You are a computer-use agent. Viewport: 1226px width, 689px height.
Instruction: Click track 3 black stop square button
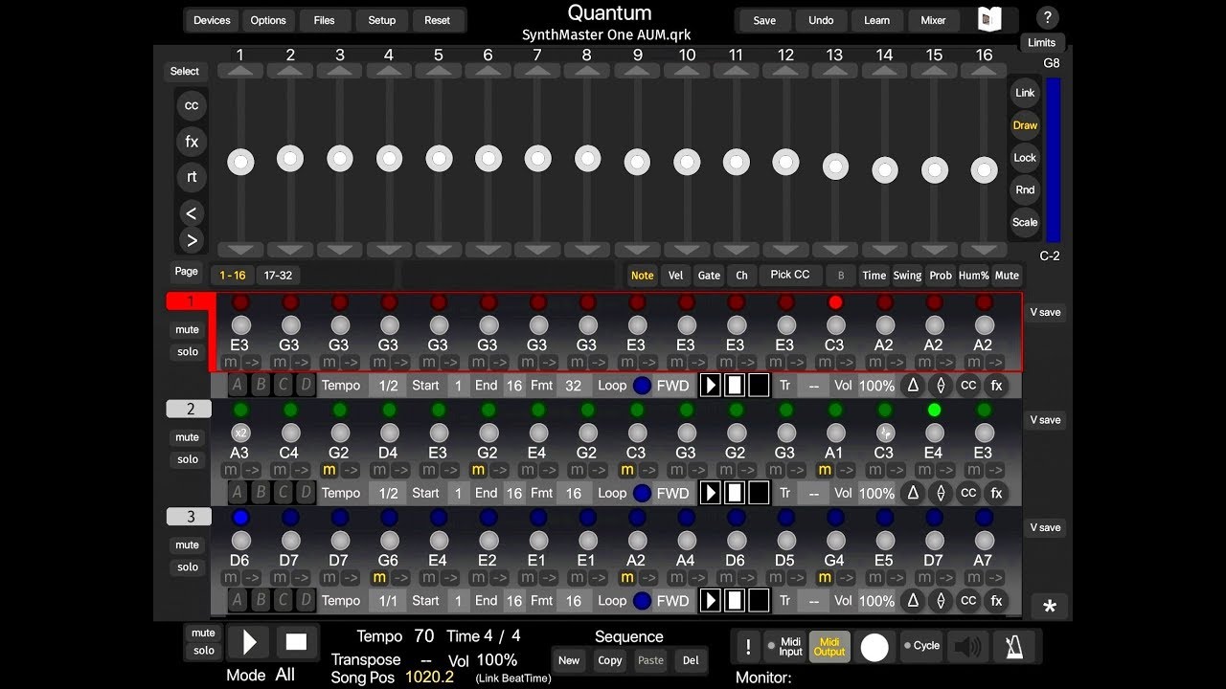pos(759,600)
